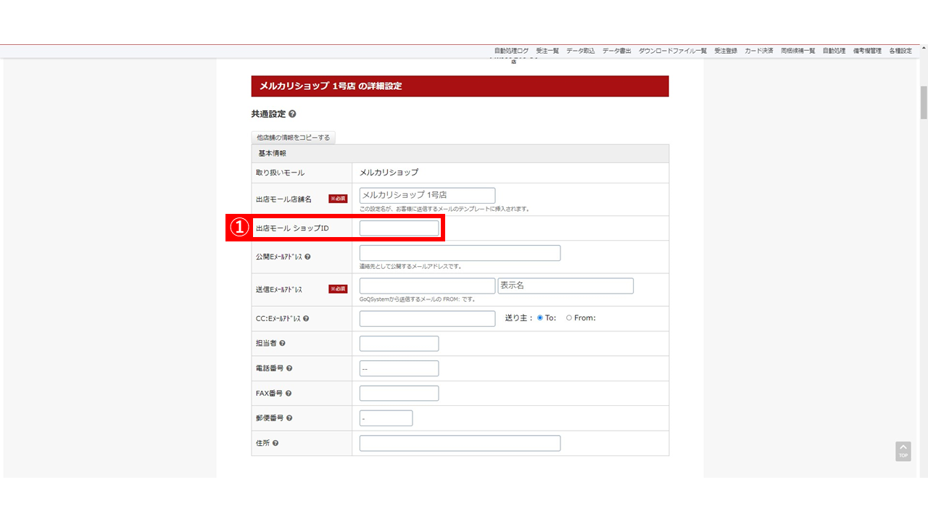Viewport: 928px width, 522px height.
Task: Show help icon for 郵便番号
Action: click(289, 418)
